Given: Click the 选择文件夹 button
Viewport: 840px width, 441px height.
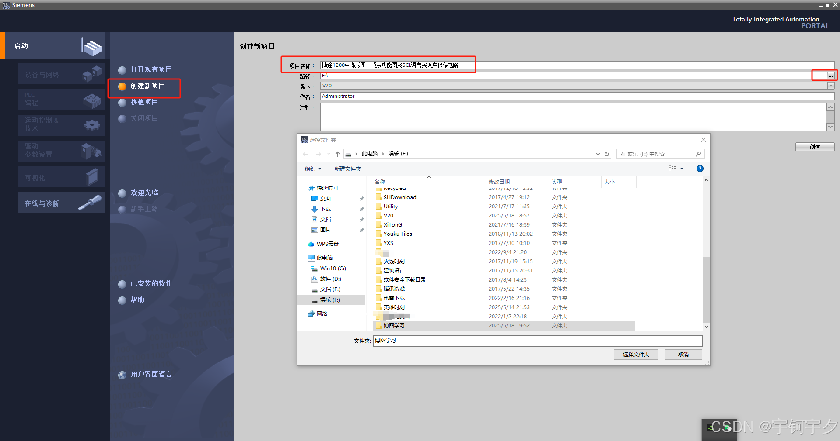Looking at the screenshot, I should (636, 355).
